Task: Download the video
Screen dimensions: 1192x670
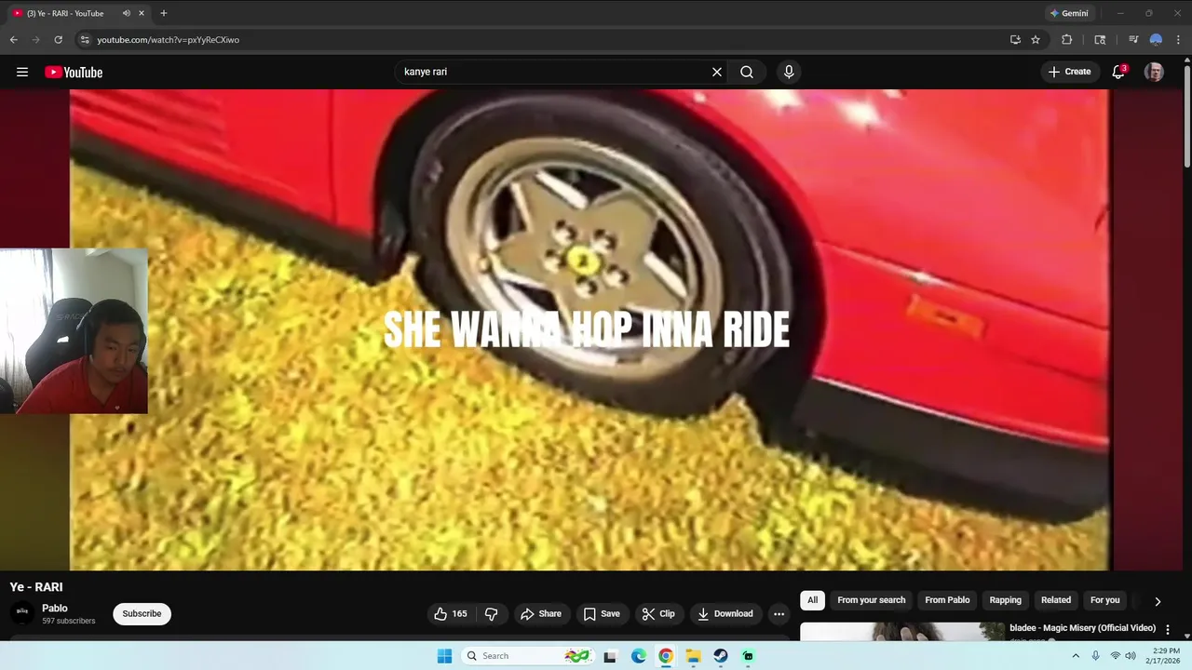Action: pyautogui.click(x=725, y=613)
